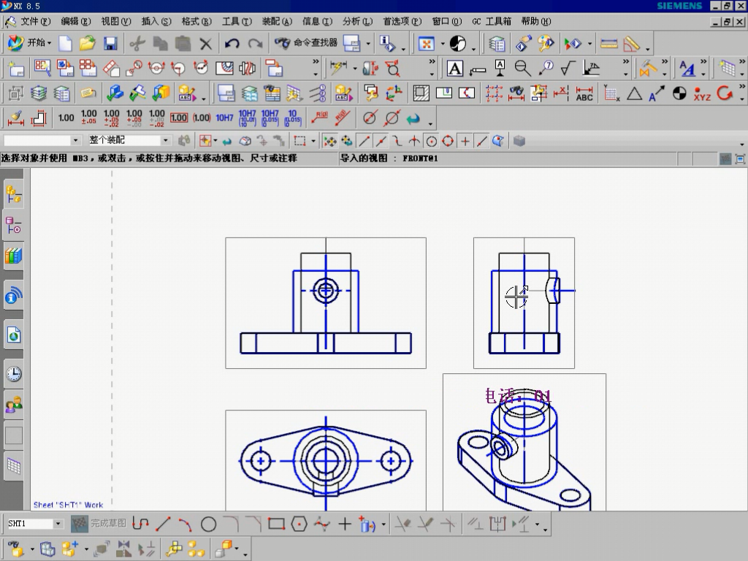This screenshot has height=561, width=748.
Task: Click the new file icon
Action: pos(65,43)
